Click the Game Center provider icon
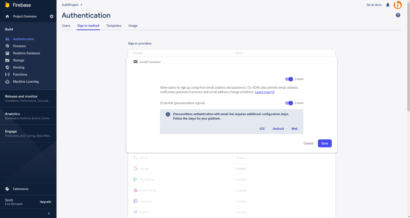The width and height of the screenshot is (410, 218). pyautogui.click(x=135, y=190)
